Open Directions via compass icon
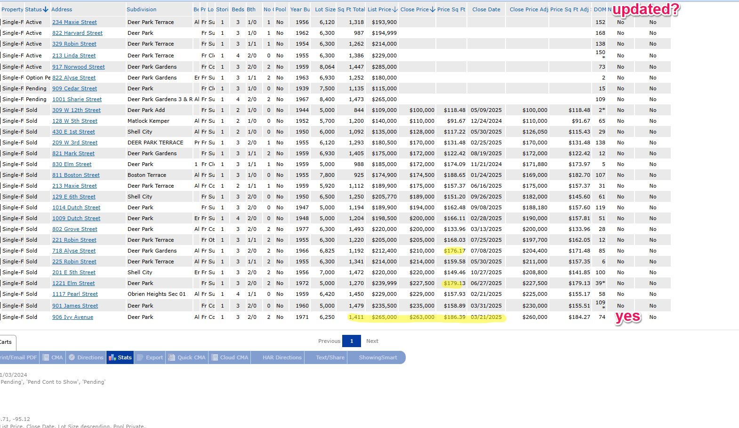This screenshot has height=428, width=739. pyautogui.click(x=72, y=357)
